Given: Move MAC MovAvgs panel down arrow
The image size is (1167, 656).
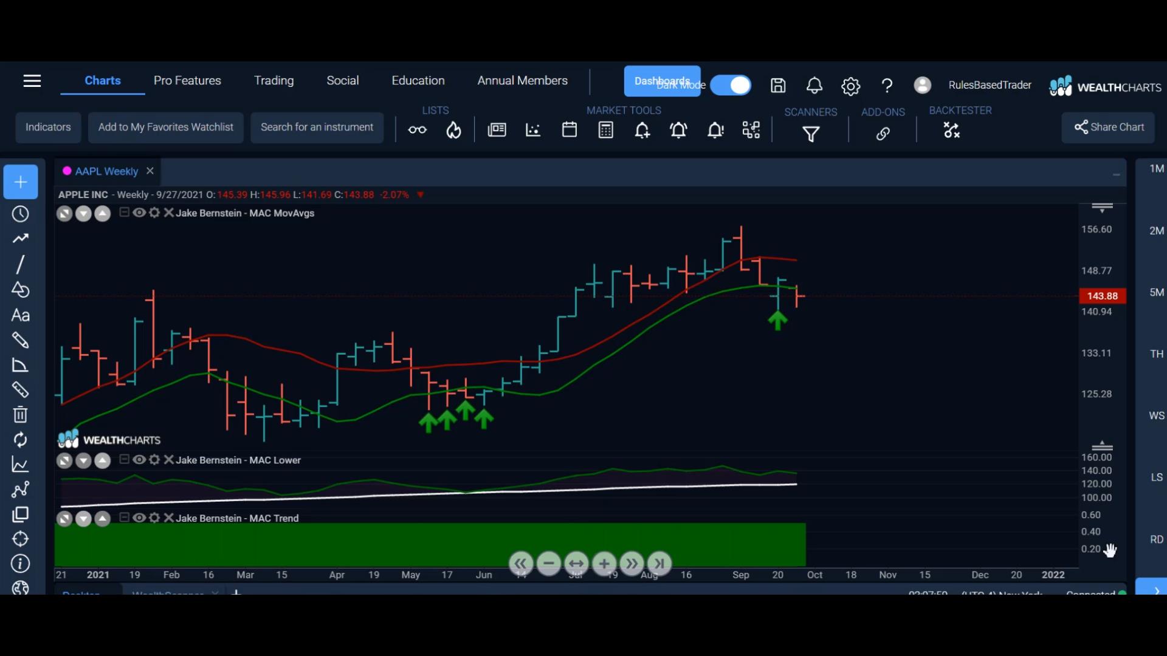Looking at the screenshot, I should coord(83,214).
